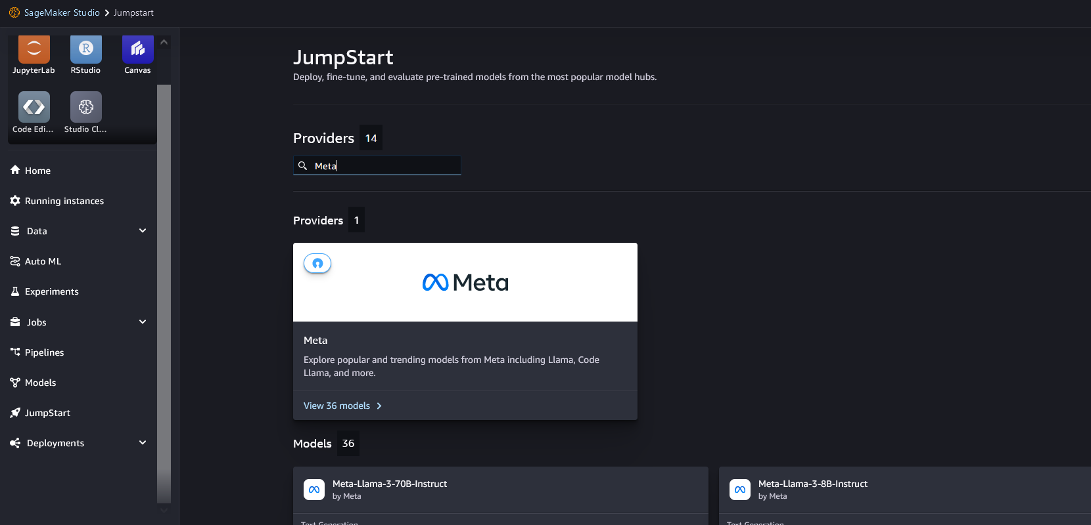
Task: Click the providers search field containing Meta
Action: pyautogui.click(x=377, y=165)
